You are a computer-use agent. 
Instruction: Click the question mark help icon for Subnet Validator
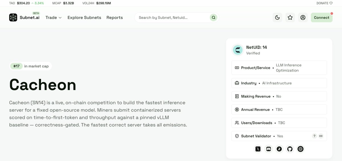(x=314, y=136)
